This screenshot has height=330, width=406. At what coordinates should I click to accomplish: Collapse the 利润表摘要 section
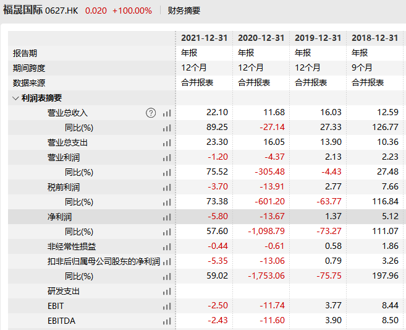(x=15, y=98)
